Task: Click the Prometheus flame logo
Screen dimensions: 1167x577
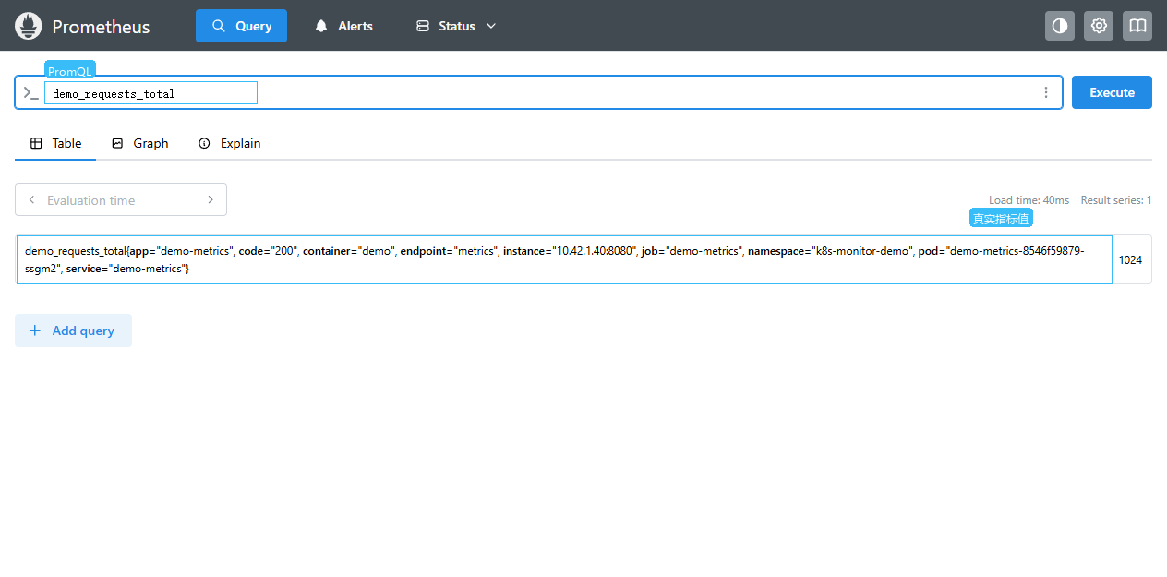Action: (x=29, y=26)
